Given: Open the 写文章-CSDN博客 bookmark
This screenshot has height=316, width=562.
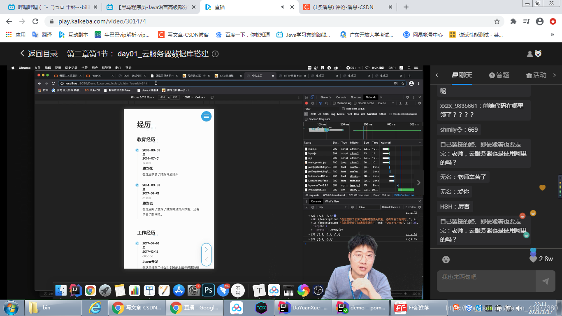Looking at the screenshot, I should point(183,35).
